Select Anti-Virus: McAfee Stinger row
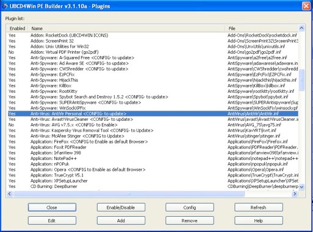The image size is (313, 232). tap(153, 136)
